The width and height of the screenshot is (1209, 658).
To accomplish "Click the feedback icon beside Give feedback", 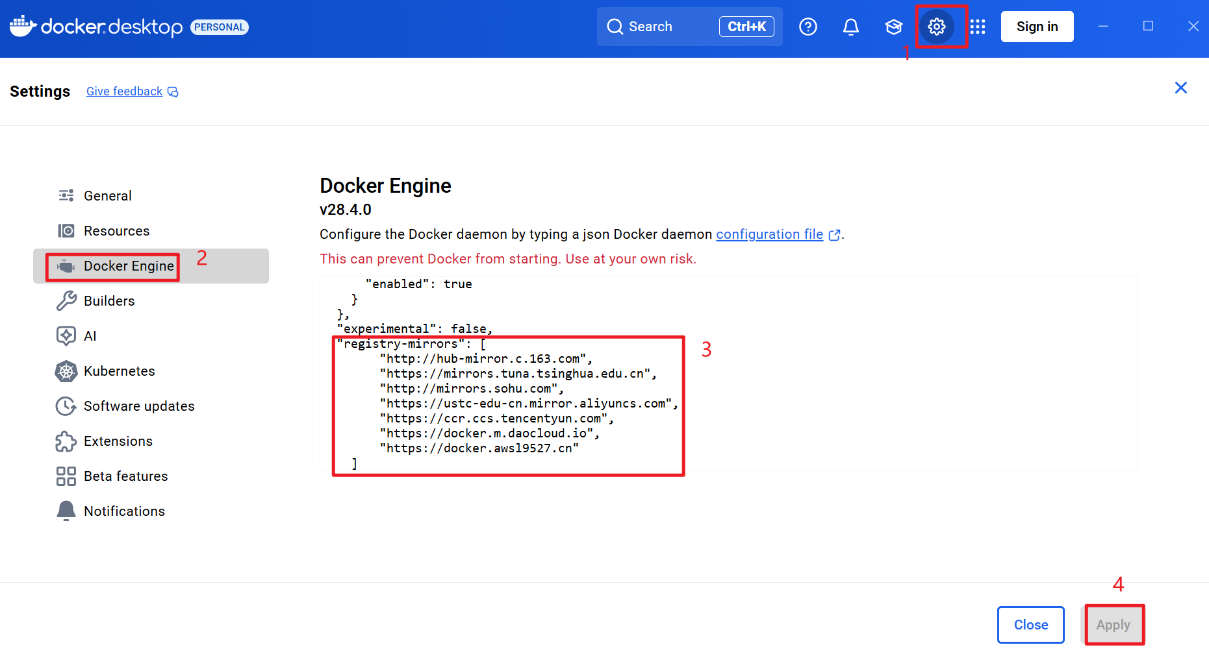I will click(x=173, y=92).
